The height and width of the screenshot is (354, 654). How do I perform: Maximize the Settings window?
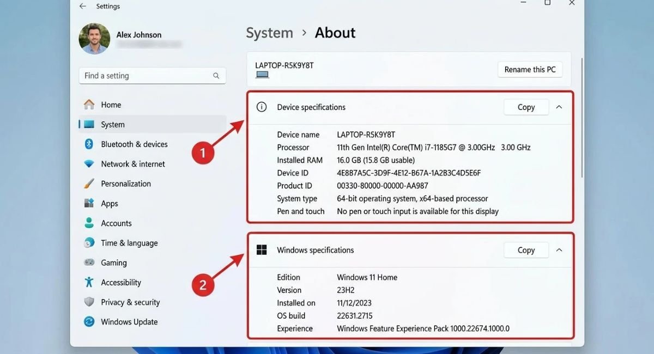(547, 3)
